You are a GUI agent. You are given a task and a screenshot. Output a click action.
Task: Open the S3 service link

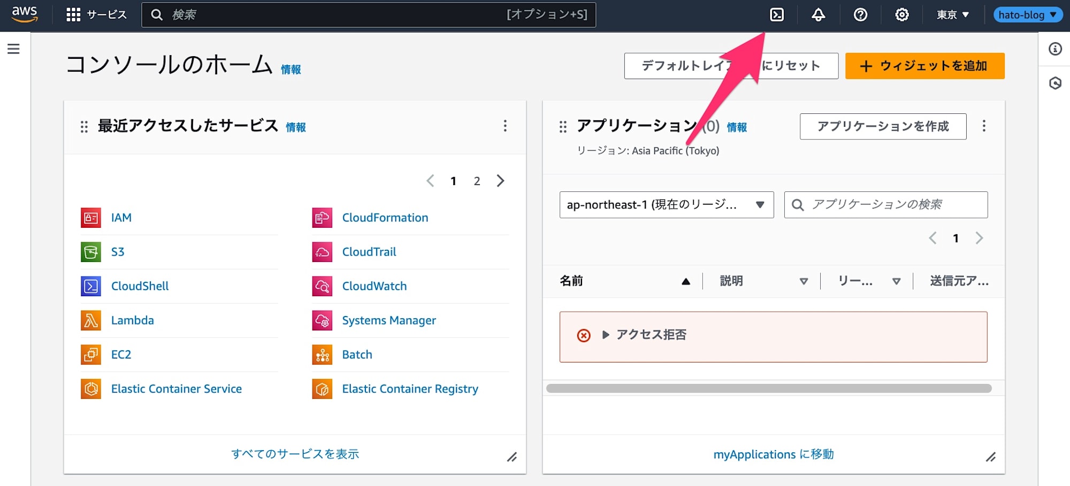pyautogui.click(x=118, y=252)
